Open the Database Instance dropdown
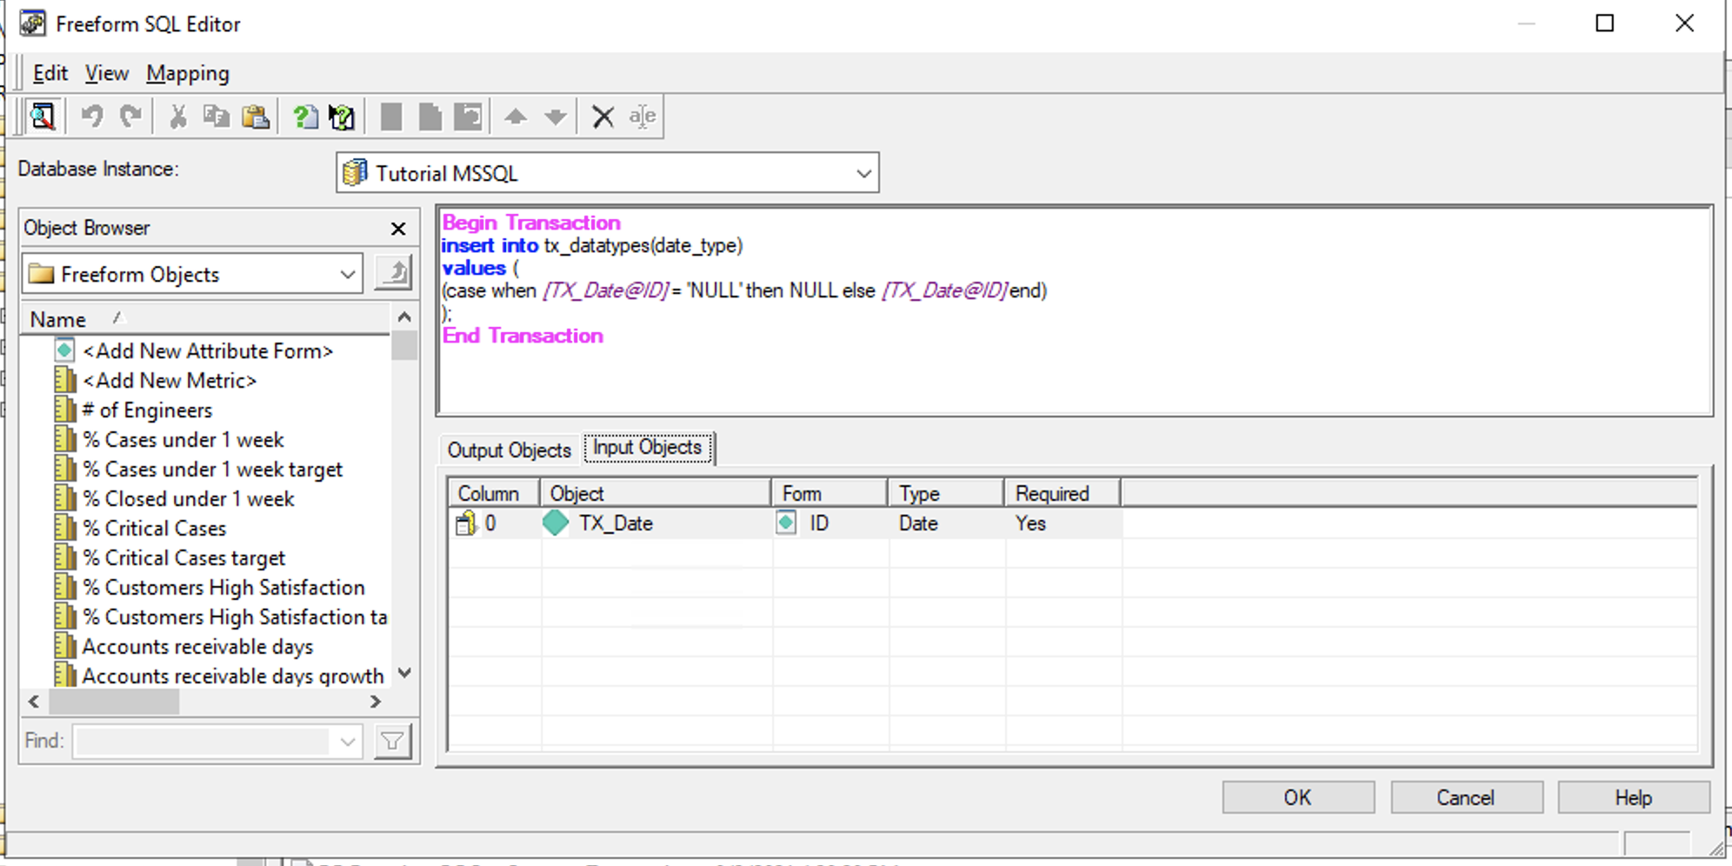This screenshot has width=1732, height=866. click(x=863, y=172)
